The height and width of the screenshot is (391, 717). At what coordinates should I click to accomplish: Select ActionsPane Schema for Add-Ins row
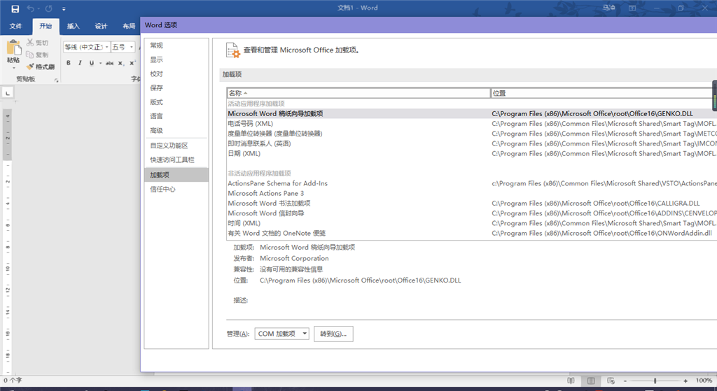click(471, 184)
